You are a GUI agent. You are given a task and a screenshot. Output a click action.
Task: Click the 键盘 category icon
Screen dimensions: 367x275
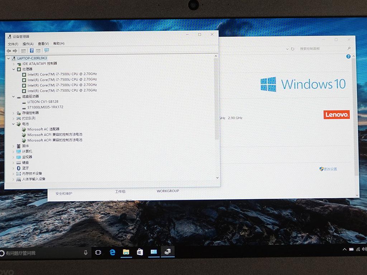point(19,163)
